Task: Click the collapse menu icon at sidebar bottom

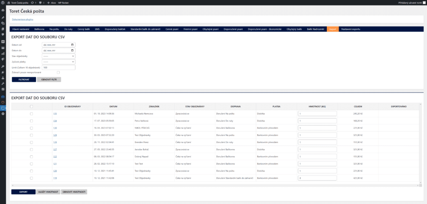Action: [3, 114]
